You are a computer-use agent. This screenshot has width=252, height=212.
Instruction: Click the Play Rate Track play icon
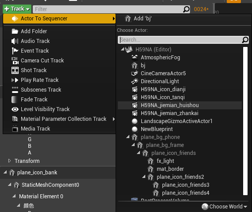point(15,80)
